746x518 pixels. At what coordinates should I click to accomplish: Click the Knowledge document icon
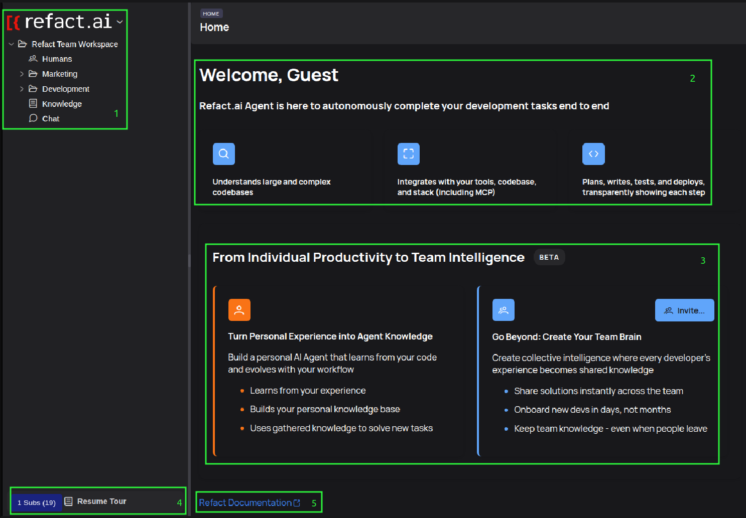pos(33,103)
